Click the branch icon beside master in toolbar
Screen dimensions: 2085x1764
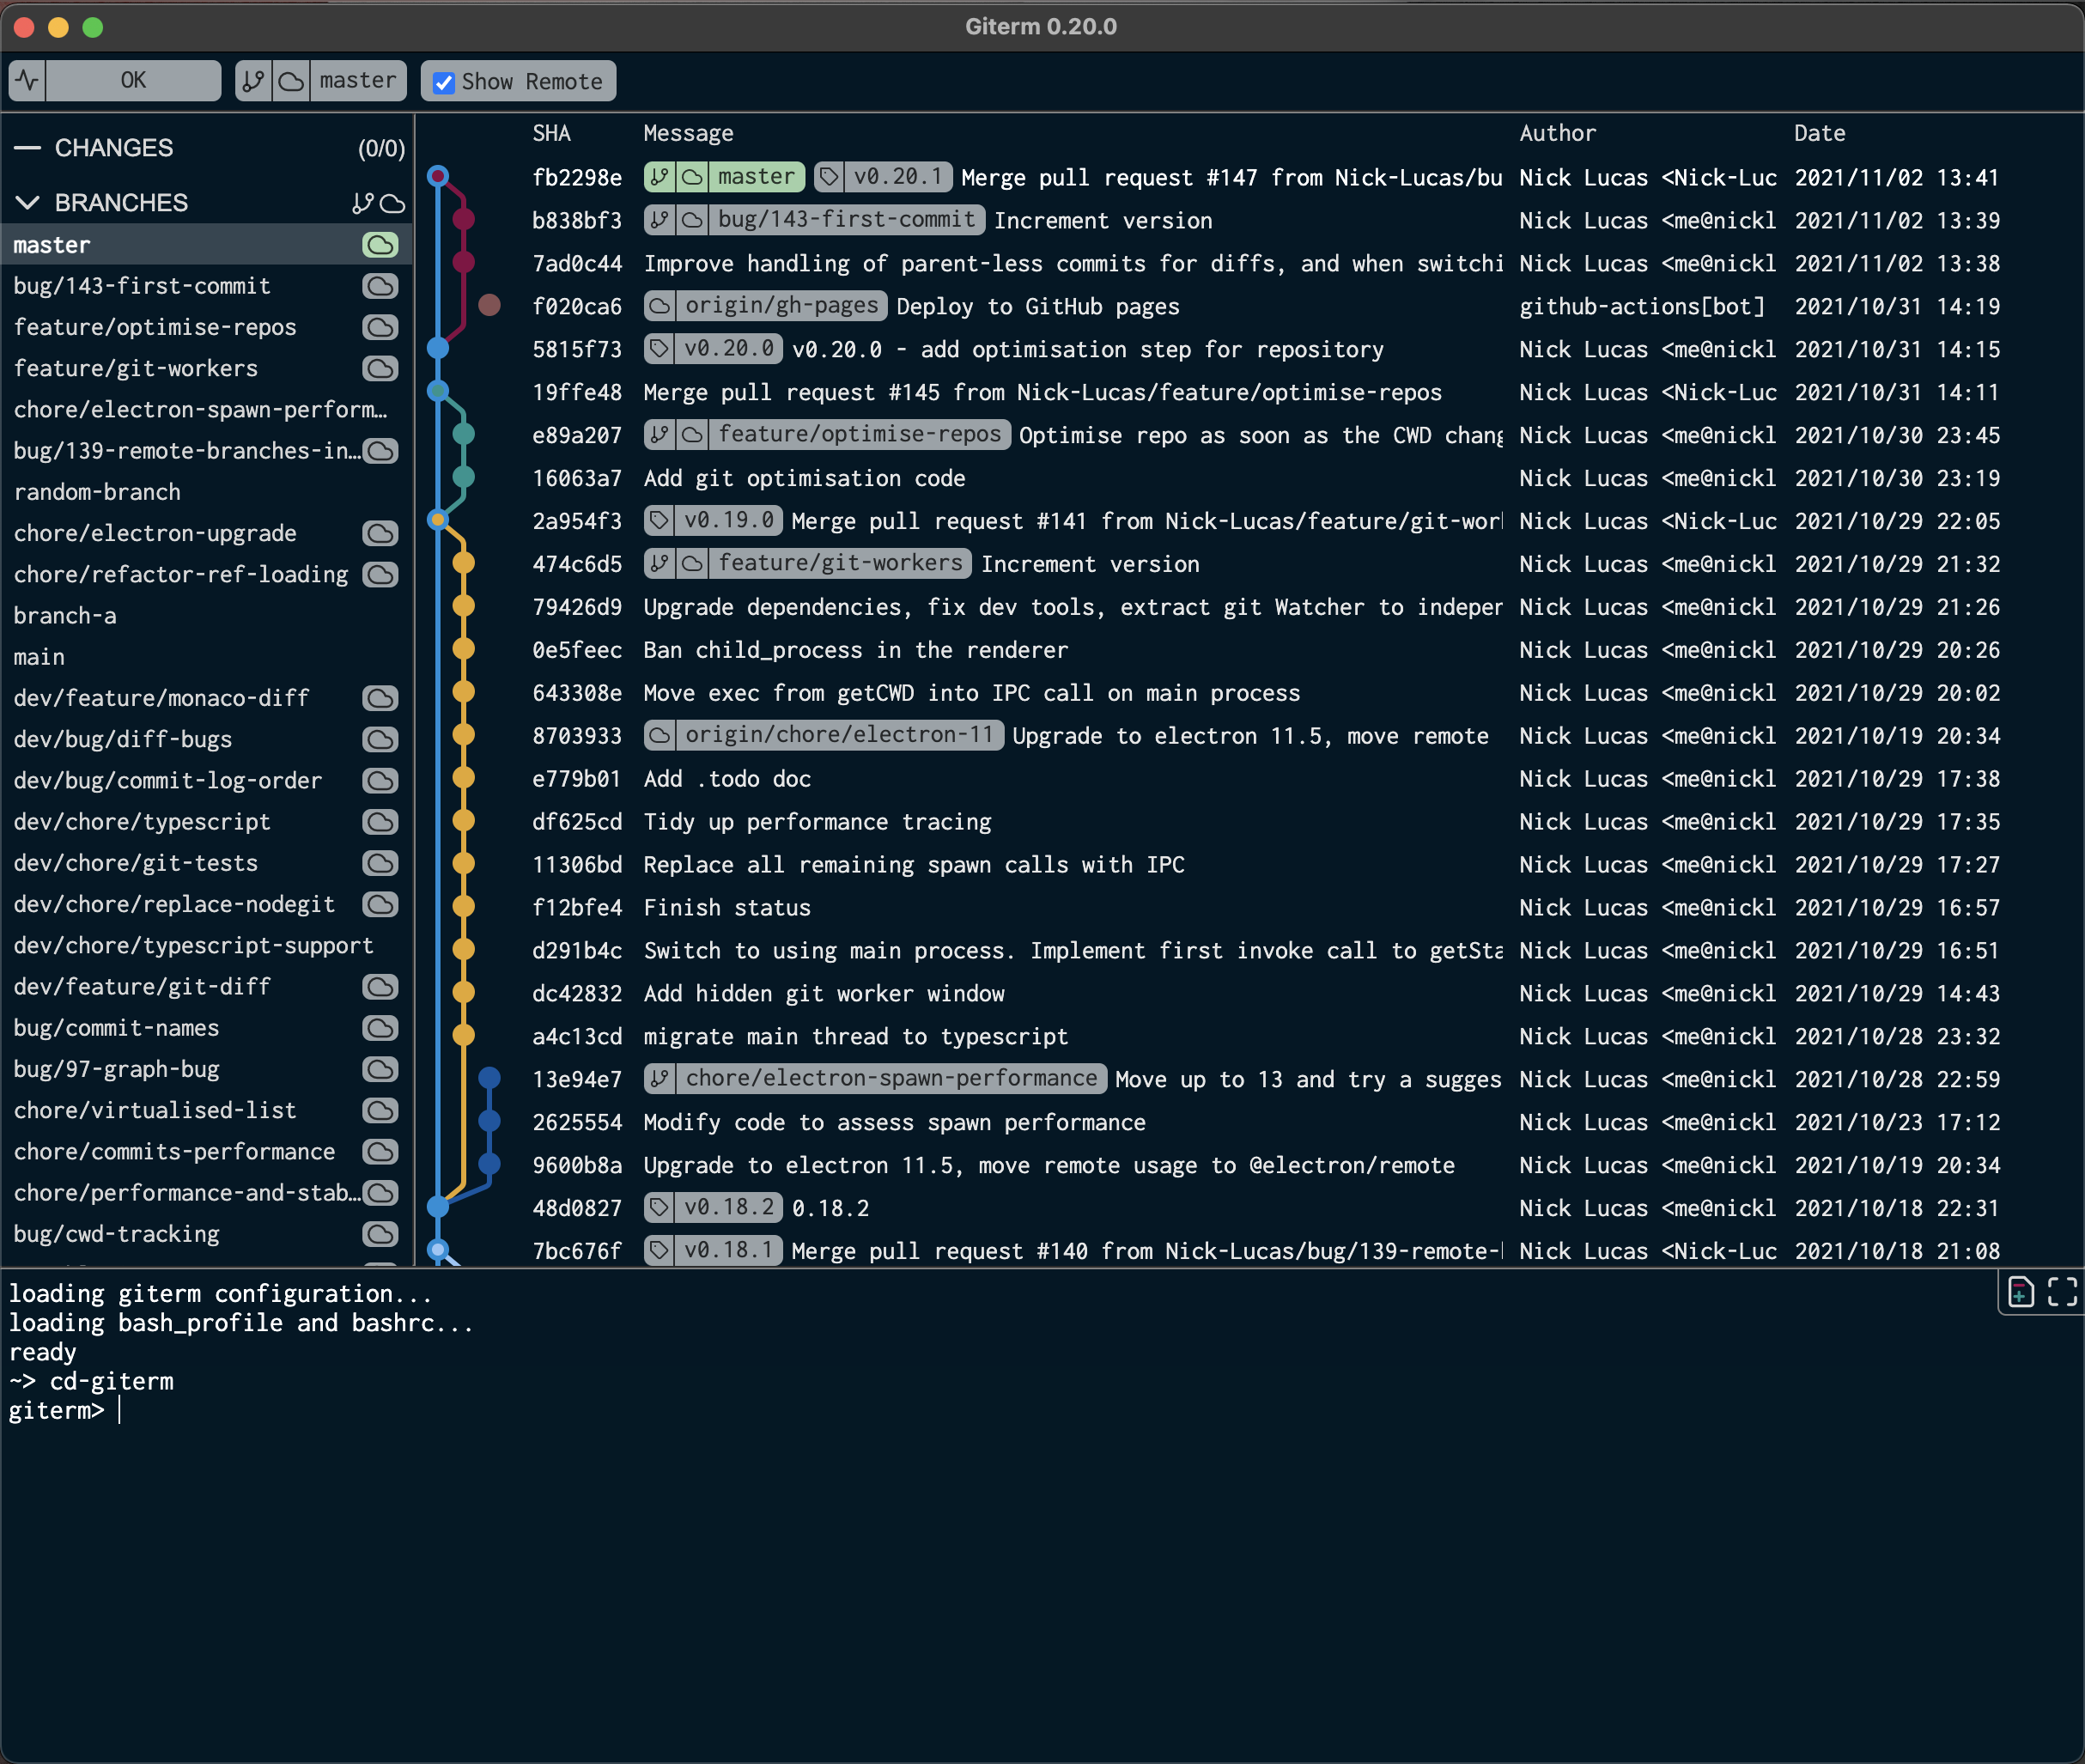click(x=254, y=81)
